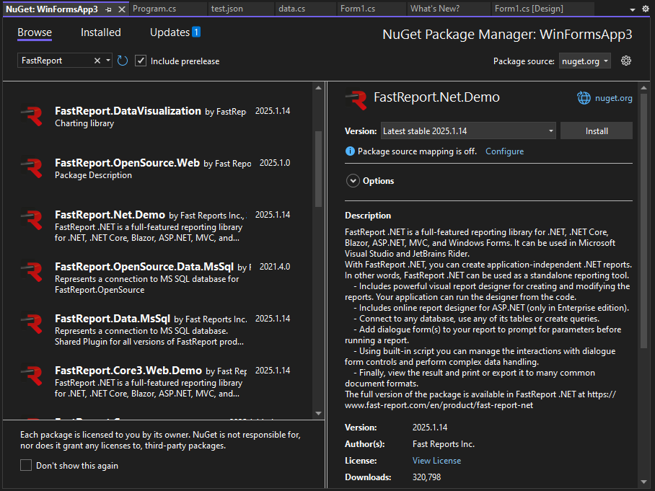
Task: Click Author value Fast Reports Inc.
Action: 443,444
